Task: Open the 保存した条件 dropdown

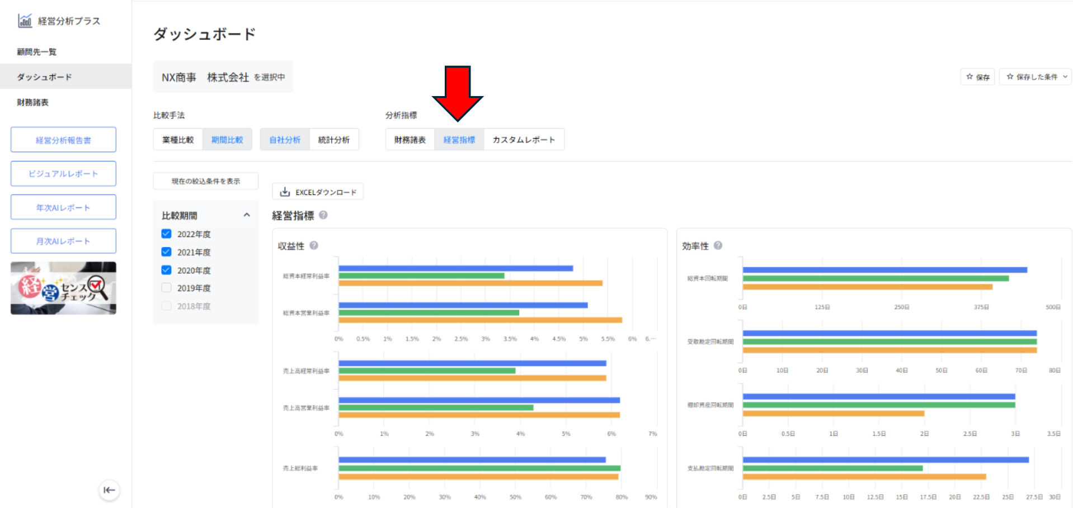Action: click(1036, 77)
